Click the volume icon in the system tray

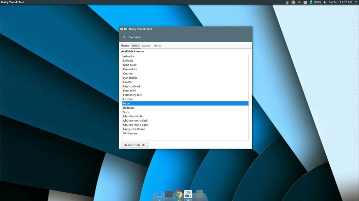click(x=324, y=2)
